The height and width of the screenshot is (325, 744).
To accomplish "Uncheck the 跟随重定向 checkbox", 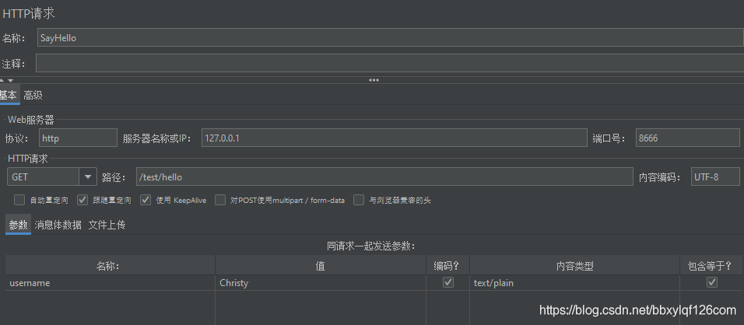I will pyautogui.click(x=82, y=200).
